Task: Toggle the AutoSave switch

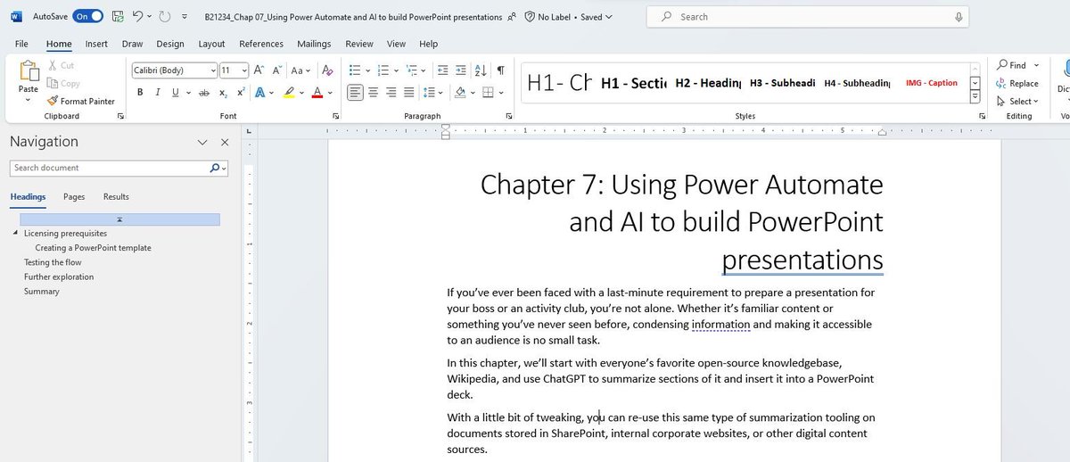Action: (87, 16)
